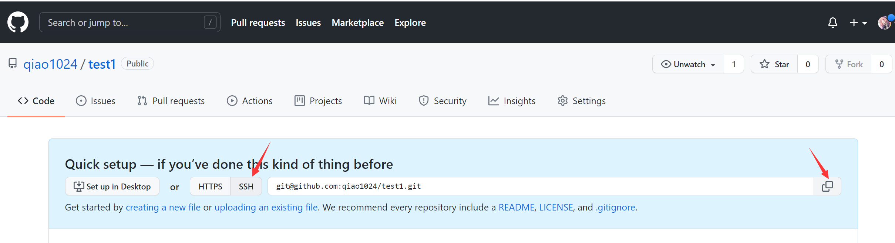Switch to the repository Pull requests tab

click(x=171, y=101)
